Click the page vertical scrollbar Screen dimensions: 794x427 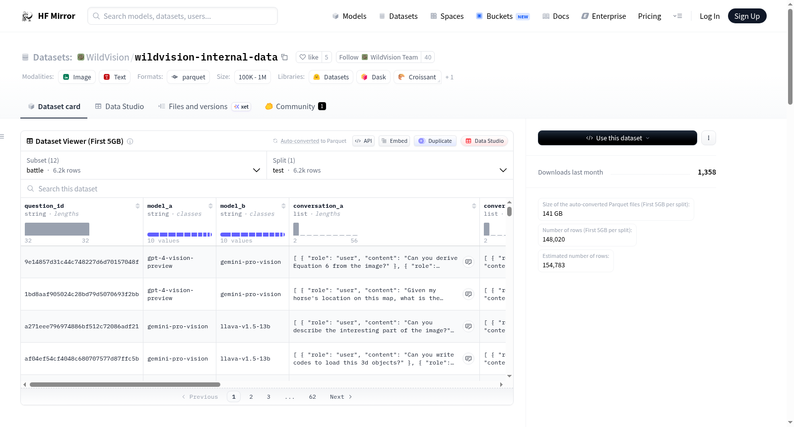click(x=790, y=57)
